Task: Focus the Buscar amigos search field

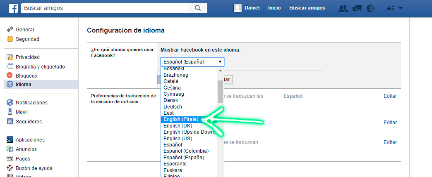Action: (x=105, y=8)
